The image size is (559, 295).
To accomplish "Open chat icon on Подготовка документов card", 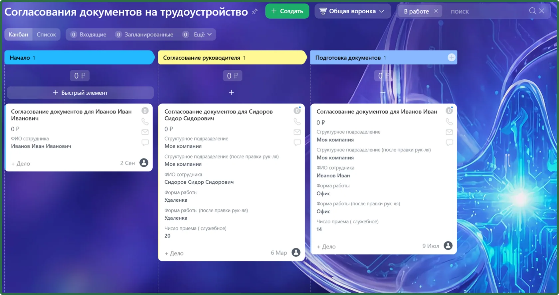I will pos(449,143).
